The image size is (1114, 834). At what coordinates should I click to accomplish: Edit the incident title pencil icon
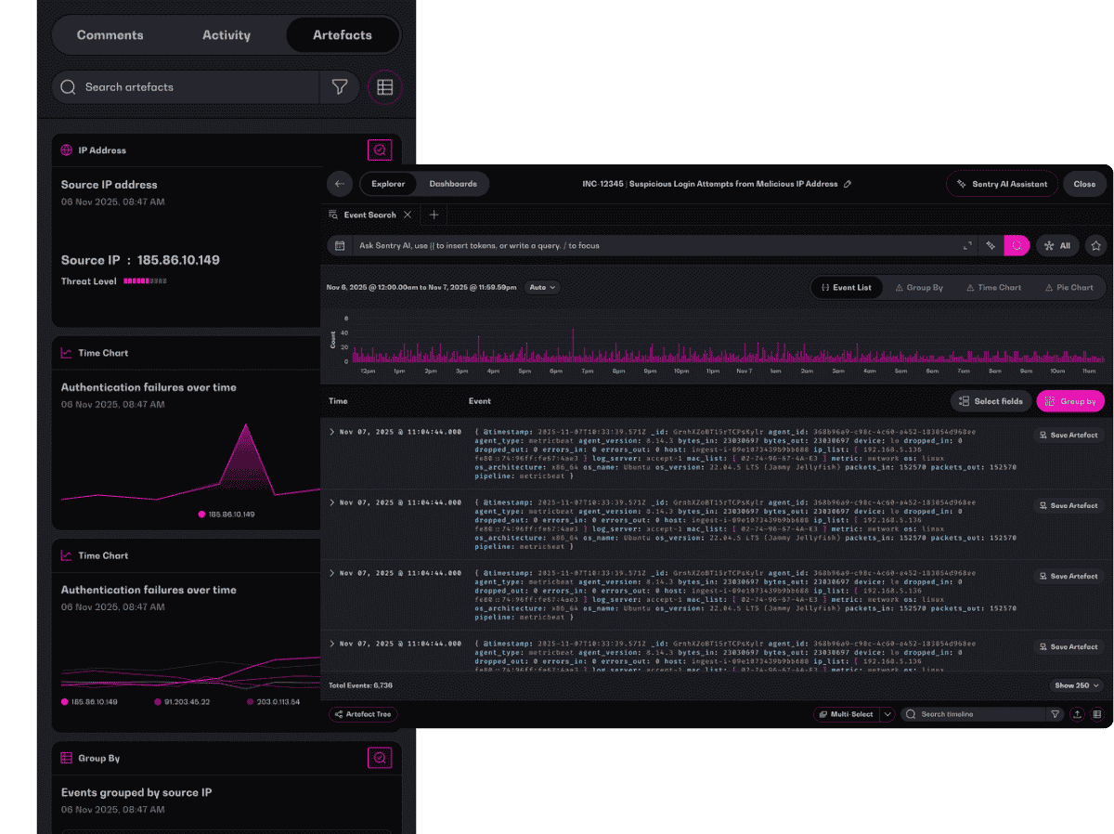pos(848,184)
